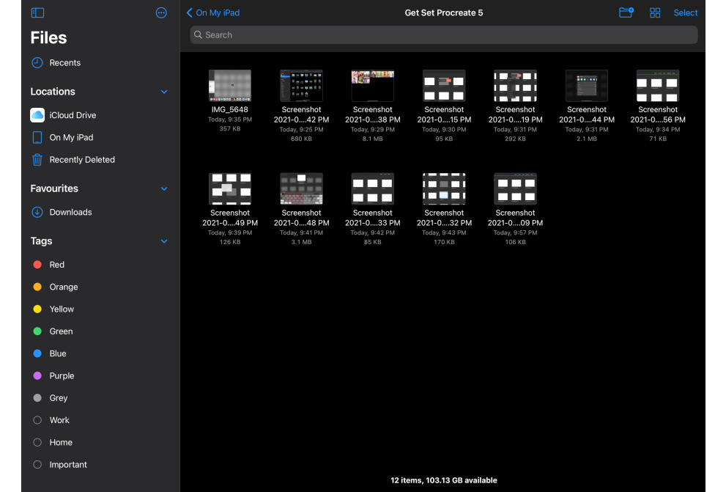Select the Grey tag dot

(x=37, y=398)
